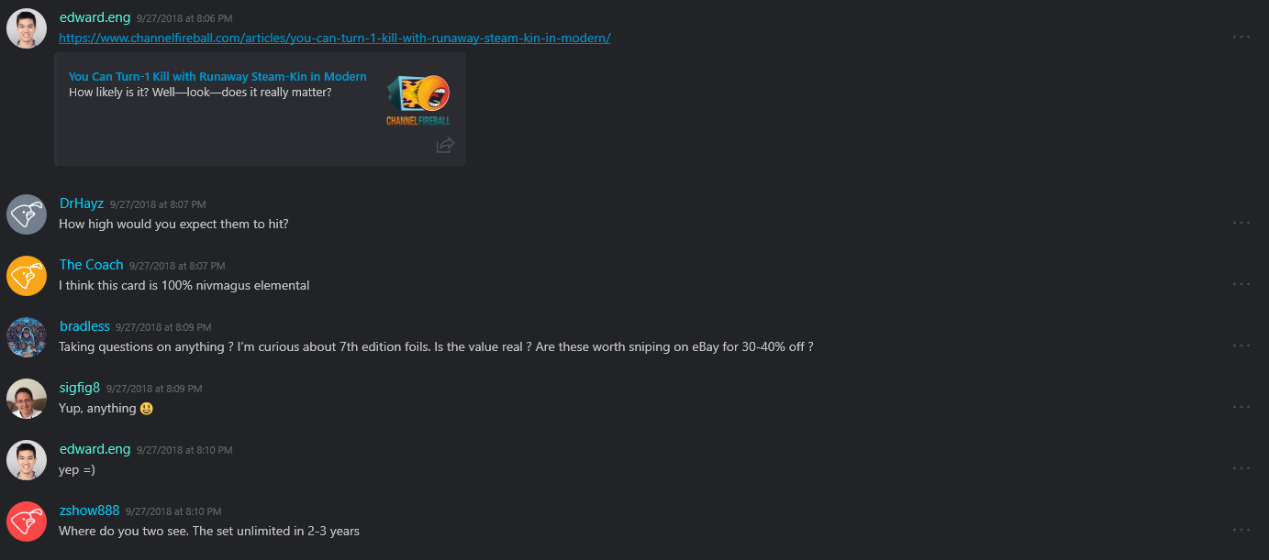Click sigfig8's profile photo
1269x560 pixels.
[27, 399]
